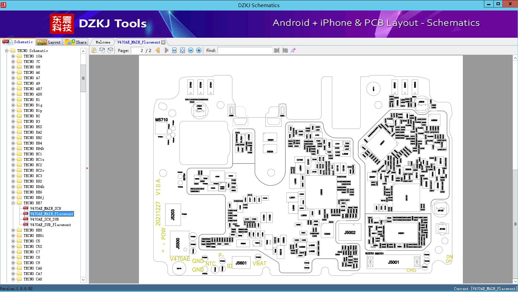Collapse the TECNO Schematic root node
This screenshot has width=518, height=292.
(x=6, y=51)
